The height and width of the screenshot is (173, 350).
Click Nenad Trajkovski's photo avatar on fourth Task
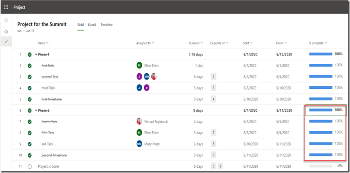(x=139, y=121)
